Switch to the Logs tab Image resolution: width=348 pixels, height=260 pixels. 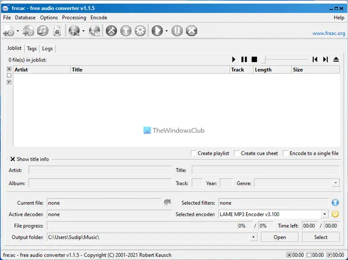point(48,49)
